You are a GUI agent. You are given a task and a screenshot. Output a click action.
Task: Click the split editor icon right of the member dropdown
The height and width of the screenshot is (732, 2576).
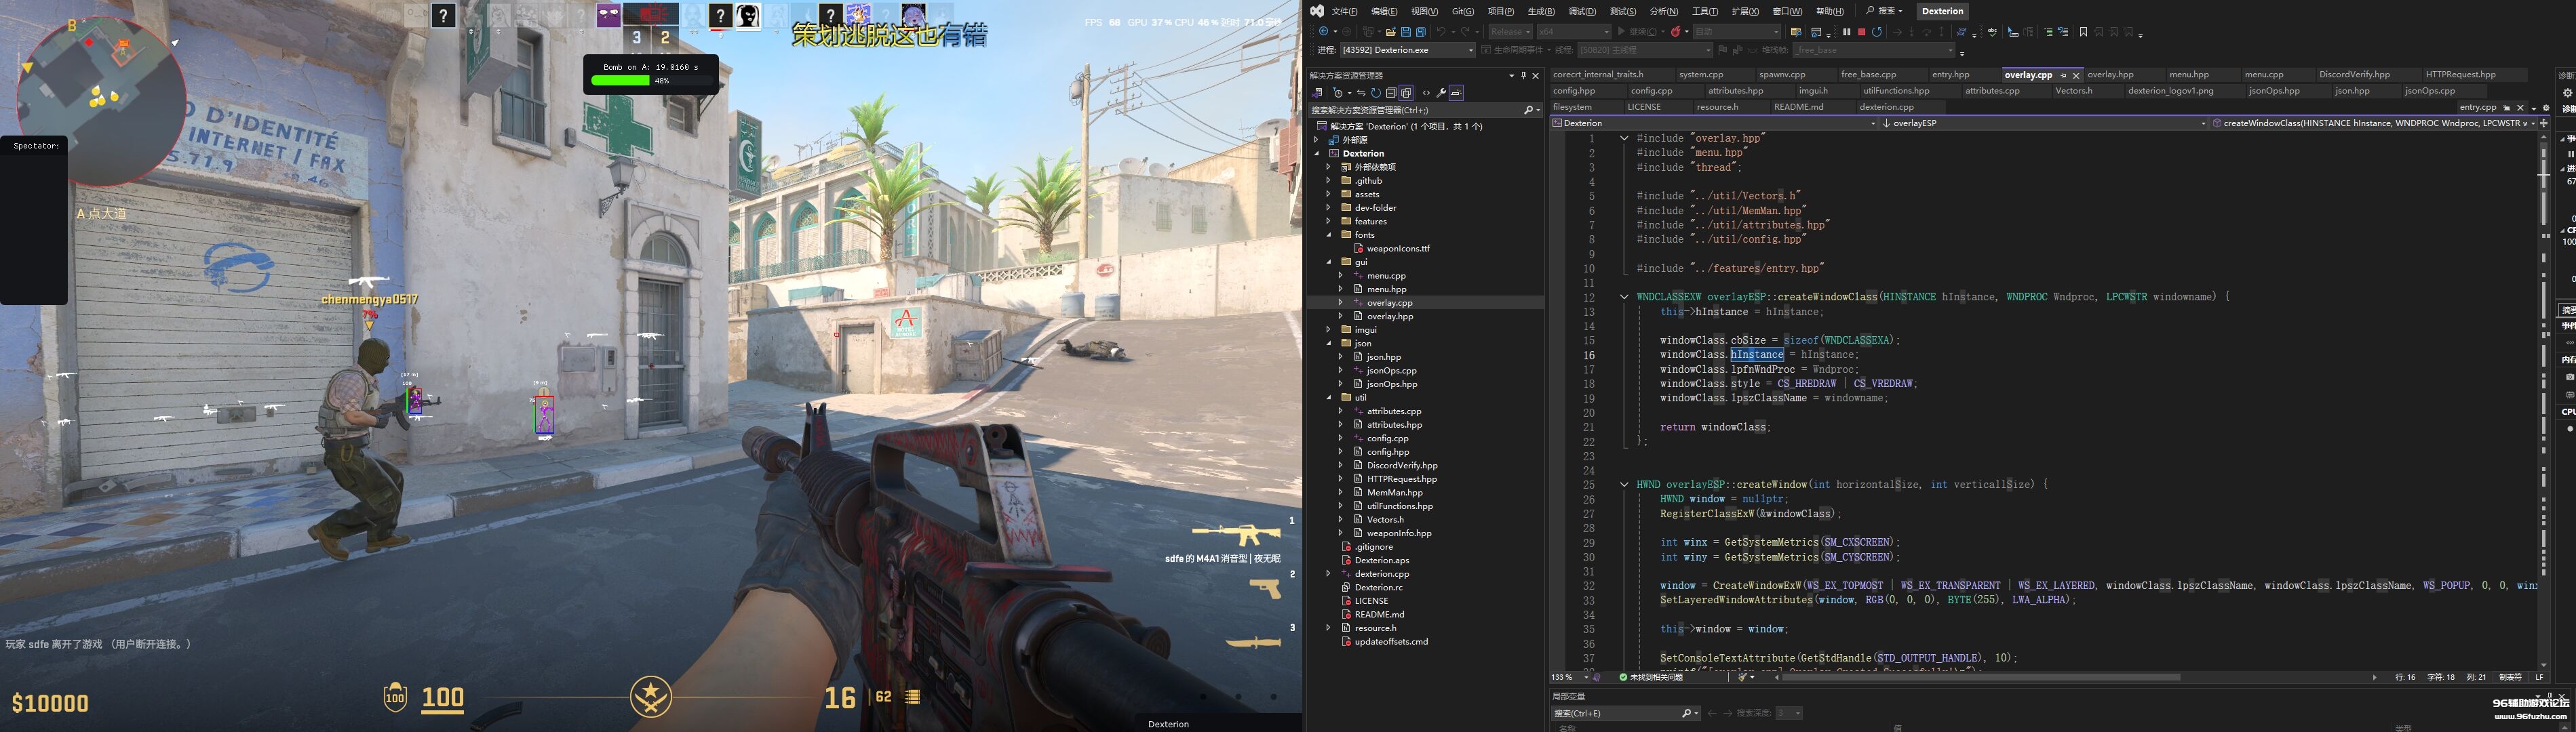pyautogui.click(x=2544, y=123)
